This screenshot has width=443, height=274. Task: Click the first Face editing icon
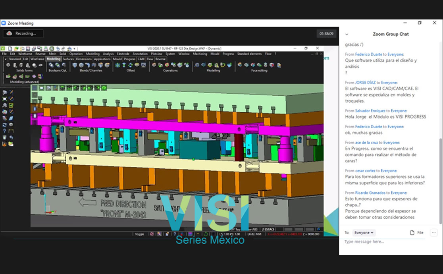point(240,65)
